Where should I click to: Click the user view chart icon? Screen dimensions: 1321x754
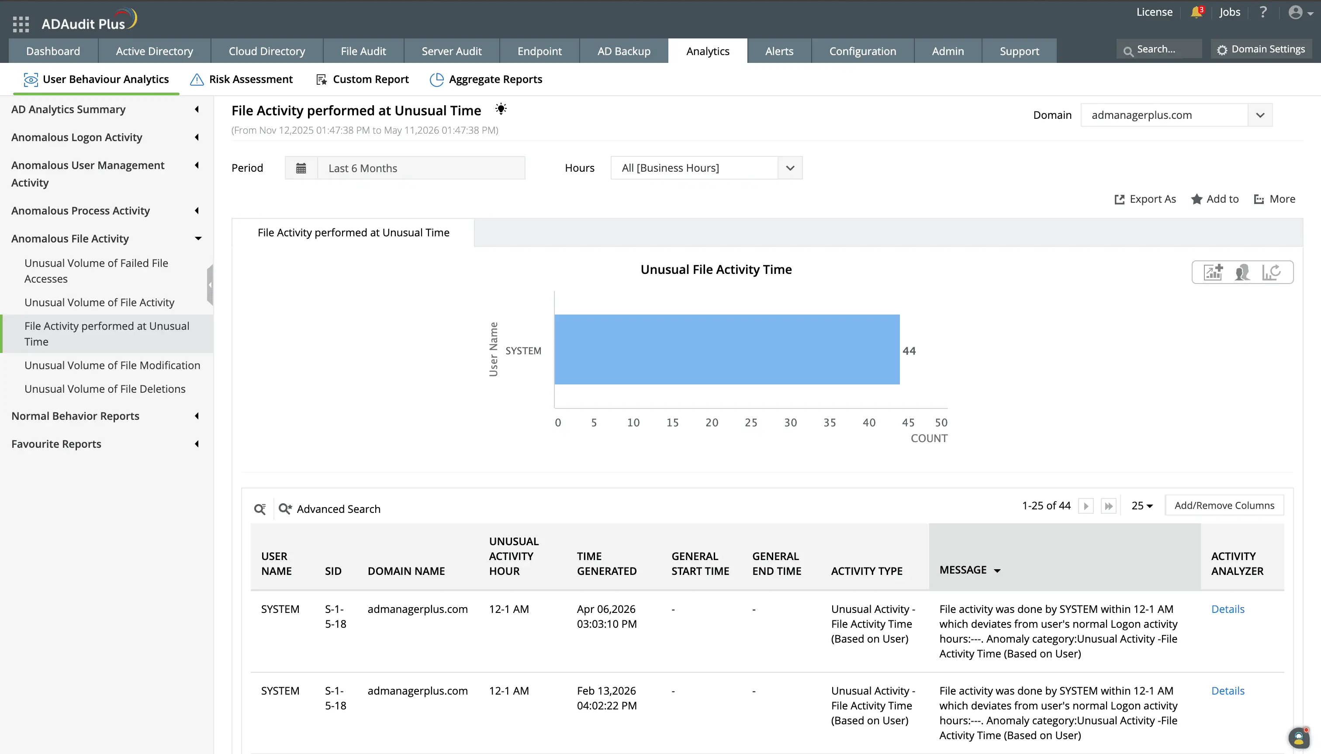point(1242,272)
